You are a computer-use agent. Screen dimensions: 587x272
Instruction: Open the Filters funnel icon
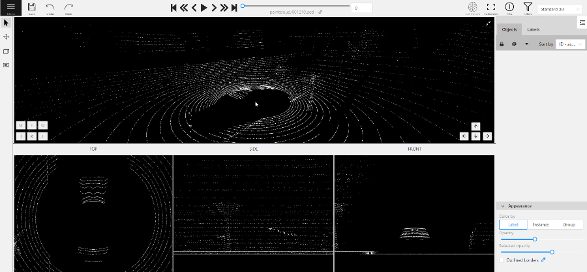point(528,7)
